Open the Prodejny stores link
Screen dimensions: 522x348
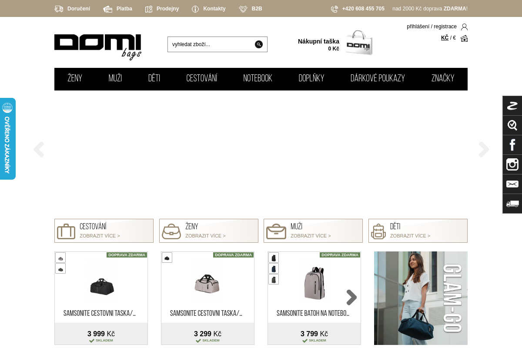(x=167, y=9)
